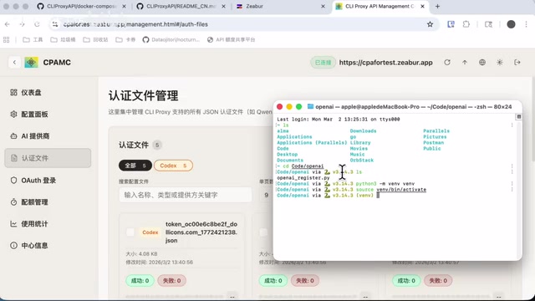The height and width of the screenshot is (301, 535).
Task: Open 使用统计 in the sidebar
Action: point(48,224)
